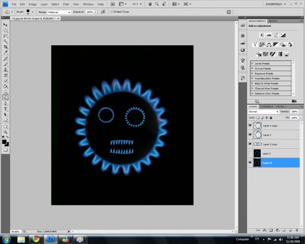Open the Filter menu
Screen dimensions: 305x244
66,4
